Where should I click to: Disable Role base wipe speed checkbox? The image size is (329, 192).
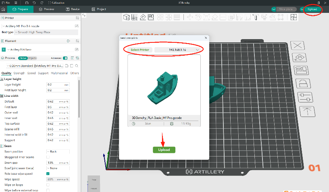pyautogui.click(x=48, y=174)
